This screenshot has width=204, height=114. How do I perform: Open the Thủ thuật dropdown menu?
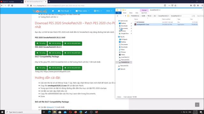(x=64, y=11)
